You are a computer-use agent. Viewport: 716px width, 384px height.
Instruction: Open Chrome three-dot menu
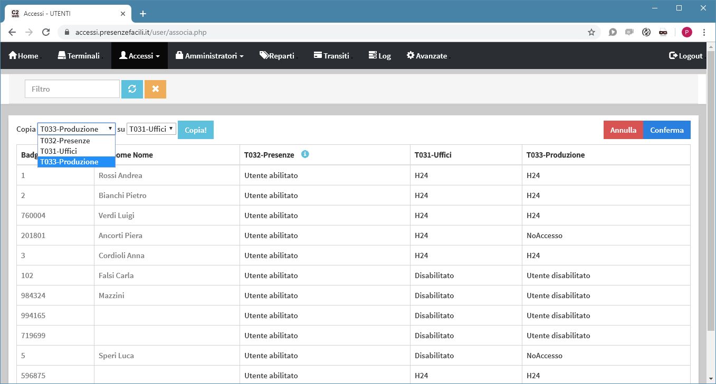pos(704,32)
